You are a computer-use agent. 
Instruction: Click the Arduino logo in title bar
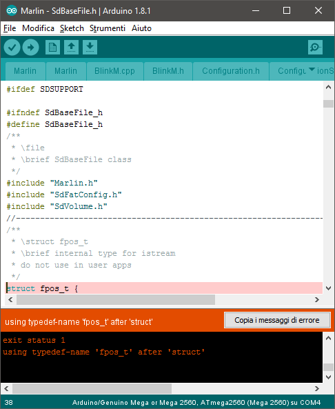[x=12, y=11]
